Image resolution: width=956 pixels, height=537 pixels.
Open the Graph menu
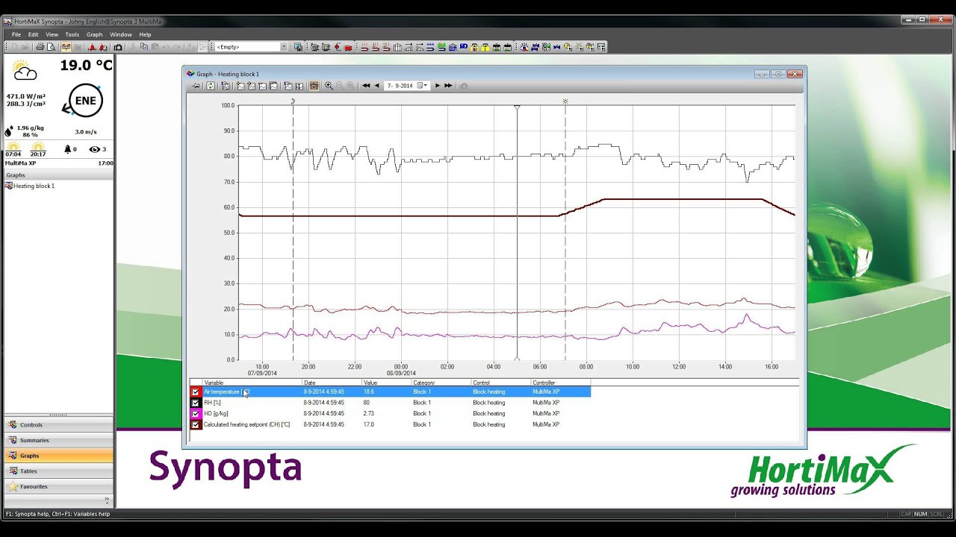pyautogui.click(x=94, y=34)
